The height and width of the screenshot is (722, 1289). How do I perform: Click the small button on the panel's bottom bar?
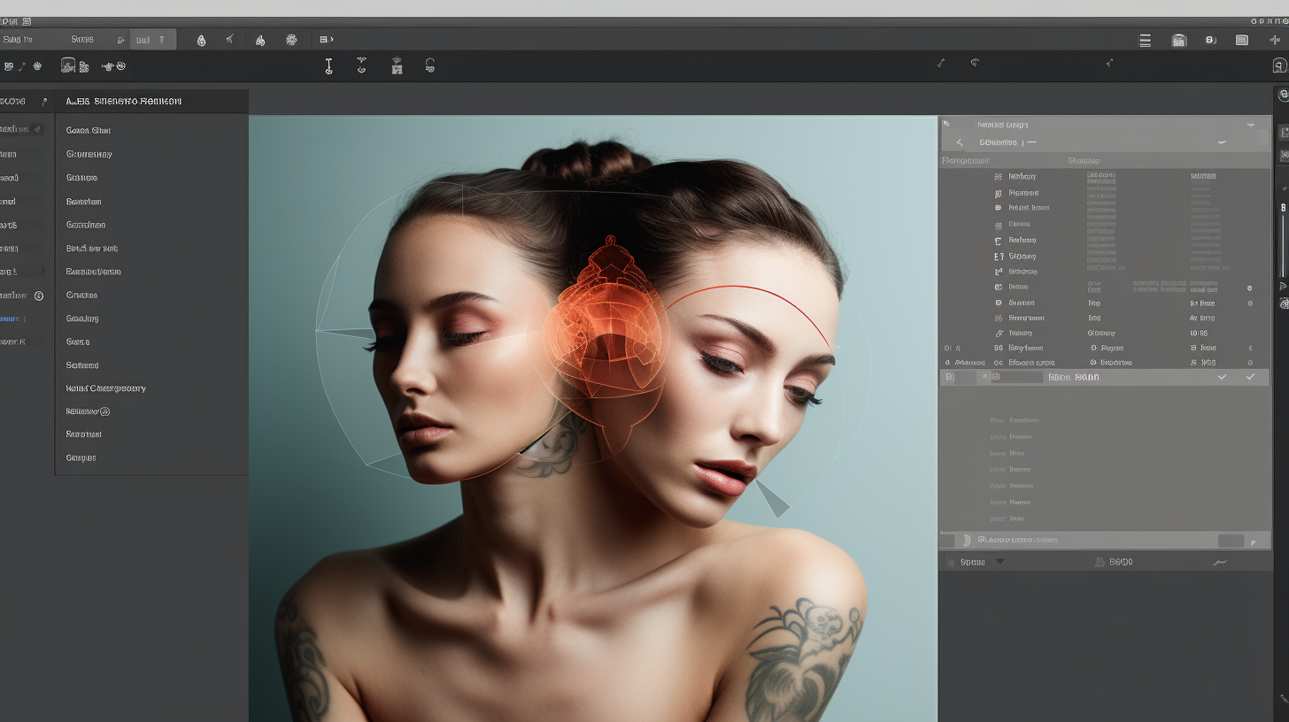pos(1231,541)
